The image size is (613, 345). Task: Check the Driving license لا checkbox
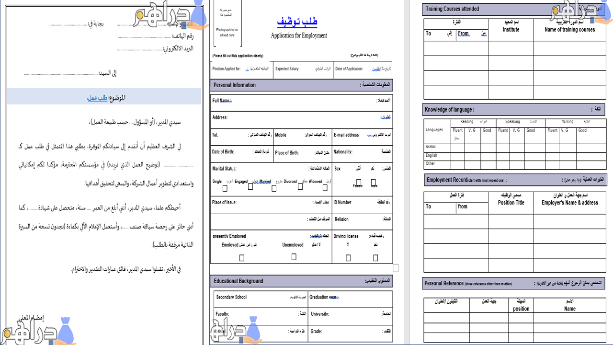(x=348, y=258)
